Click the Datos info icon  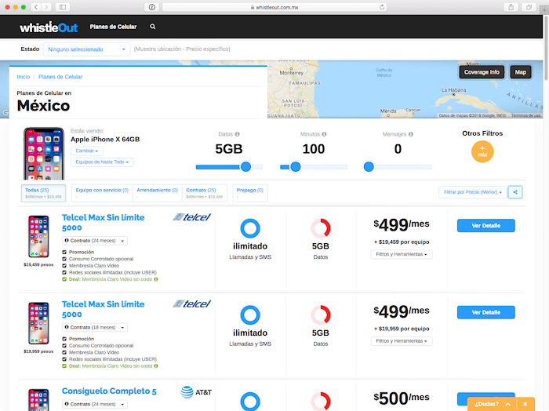pos(237,134)
